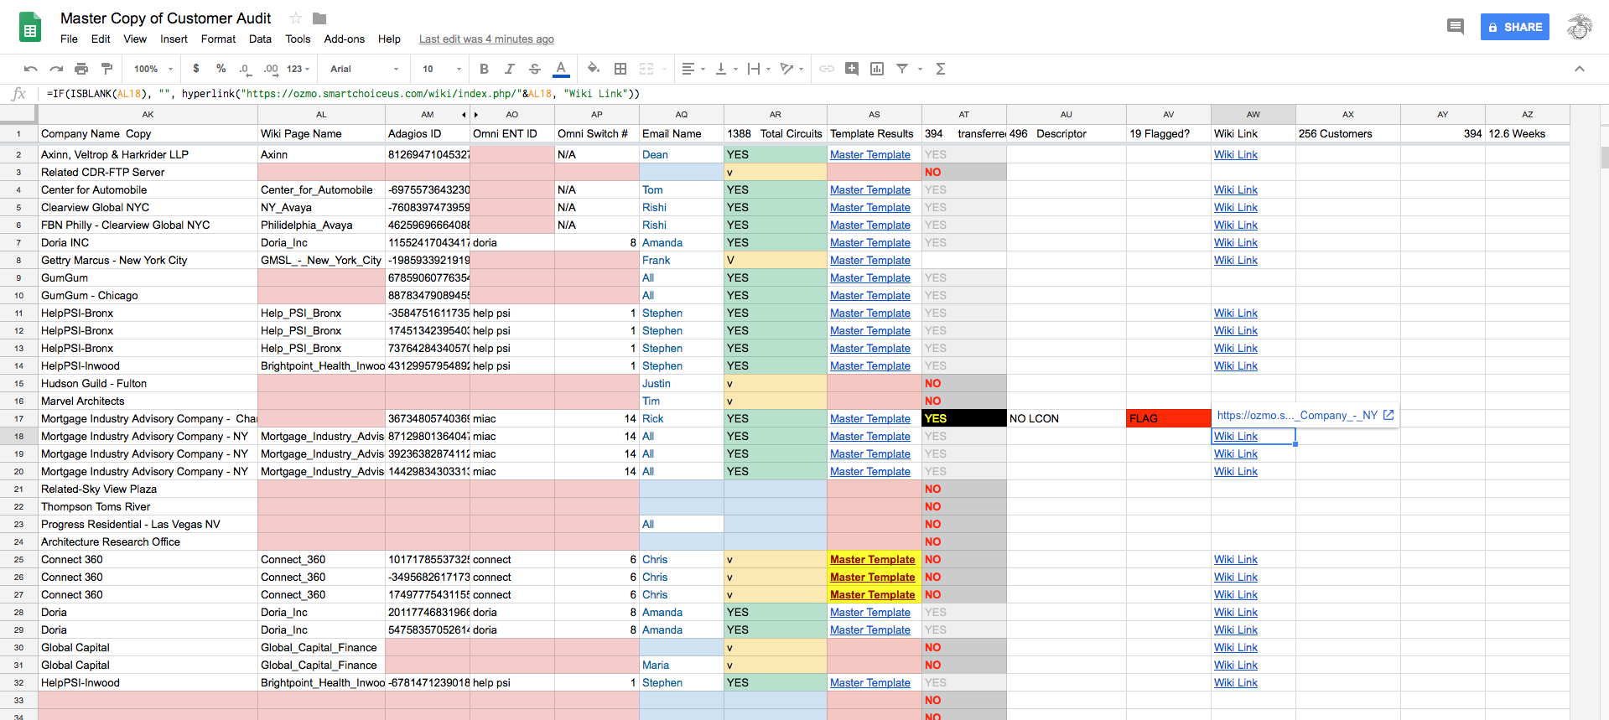Image resolution: width=1609 pixels, height=720 pixels.
Task: Click the Undo icon in the toolbar
Action: coord(31,69)
